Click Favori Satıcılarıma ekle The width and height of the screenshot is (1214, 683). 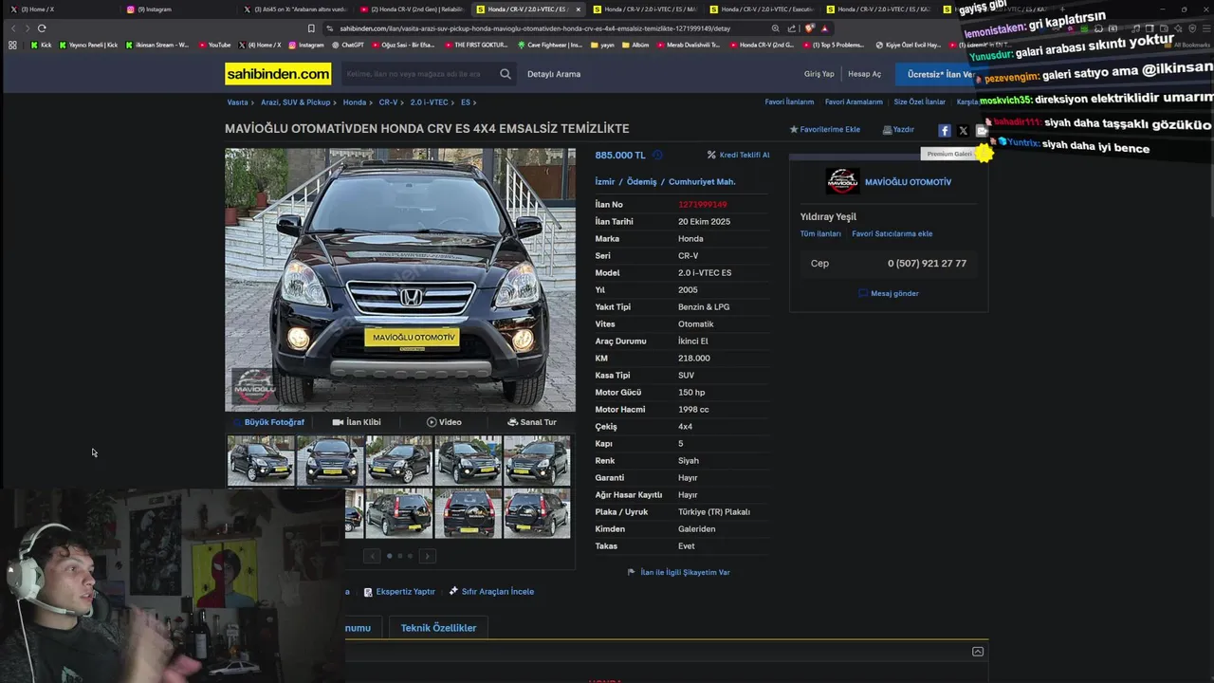pos(892,233)
